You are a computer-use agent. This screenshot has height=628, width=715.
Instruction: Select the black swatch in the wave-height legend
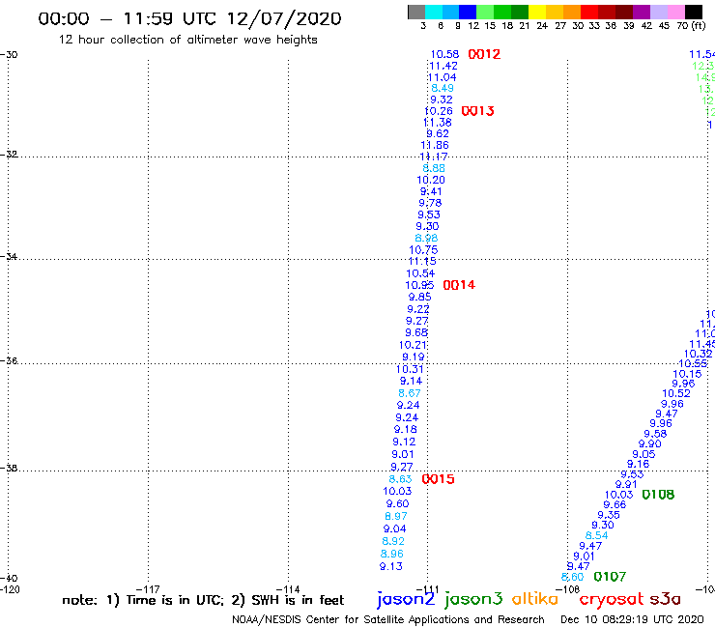(x=694, y=12)
